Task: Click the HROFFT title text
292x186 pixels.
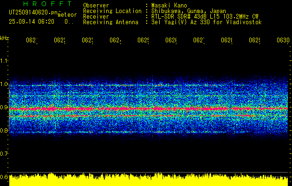Action: 48,4
